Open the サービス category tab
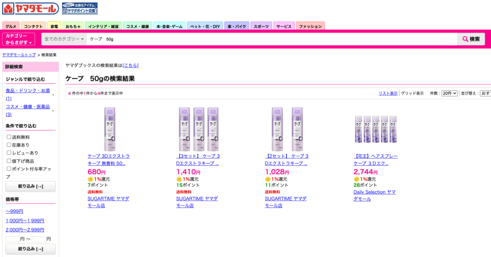Screen dimensions: 491x257 click(284, 26)
